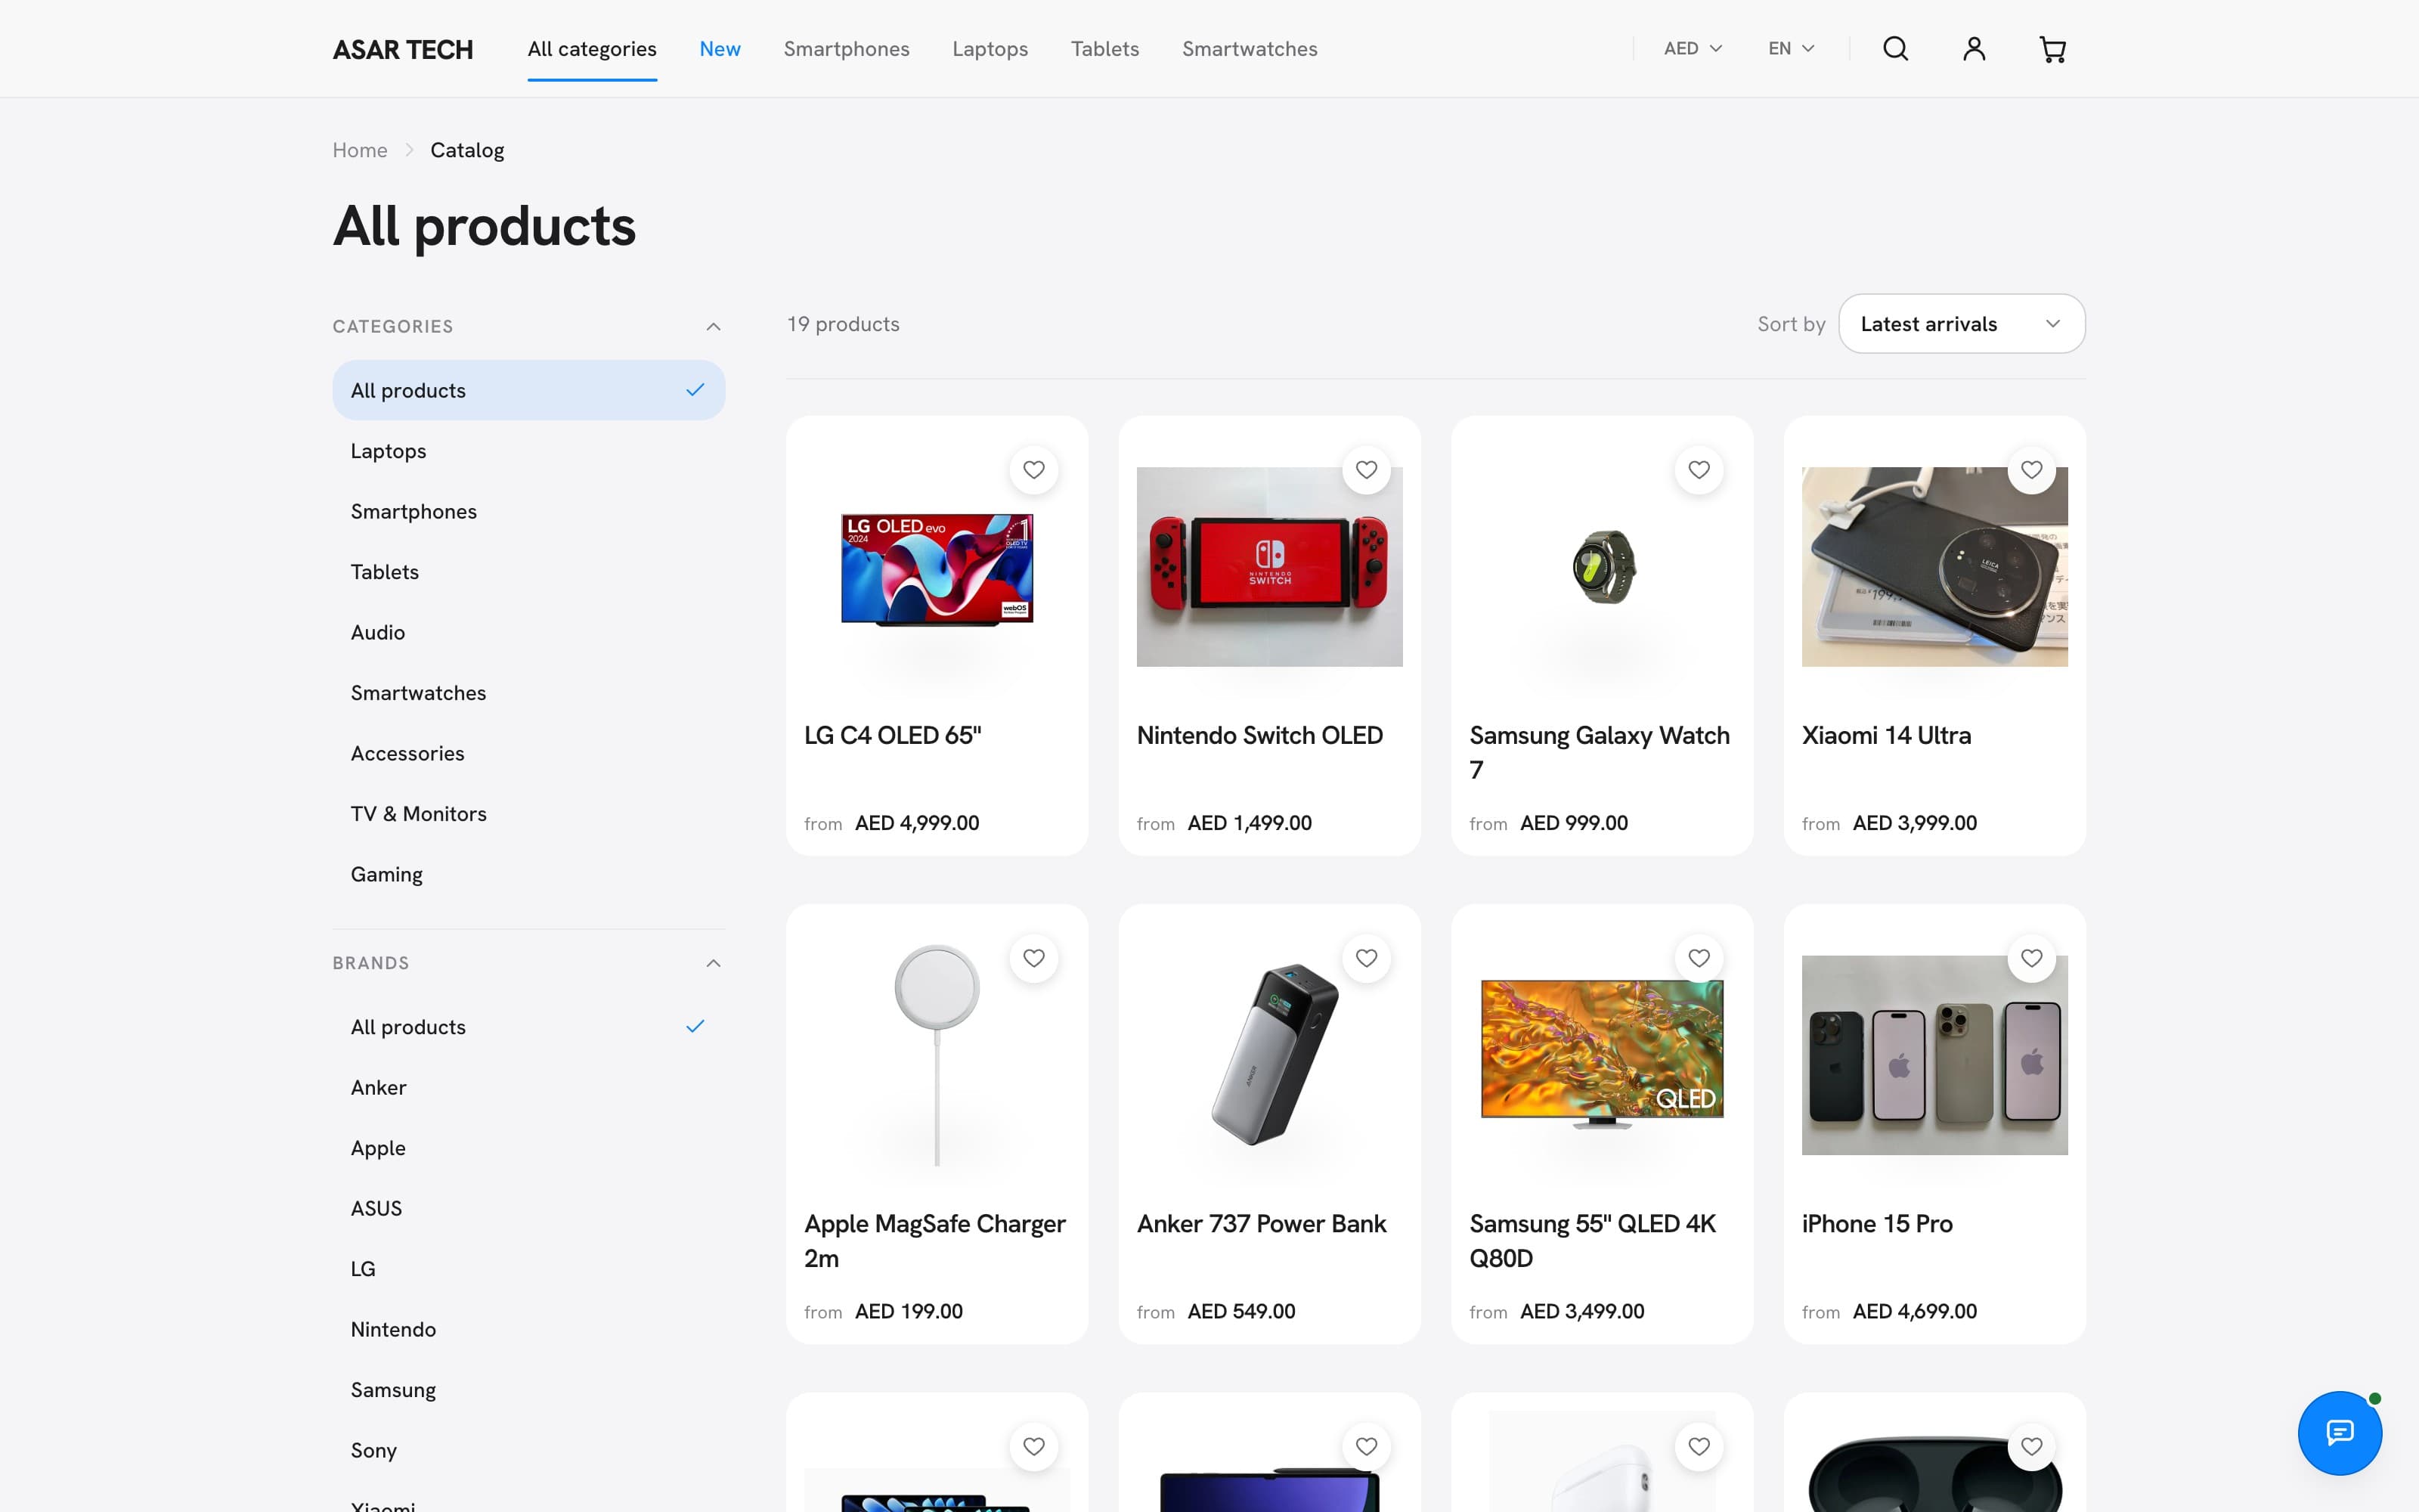Click the Catalog breadcrumb
Image resolution: width=2419 pixels, height=1512 pixels.
tap(467, 150)
